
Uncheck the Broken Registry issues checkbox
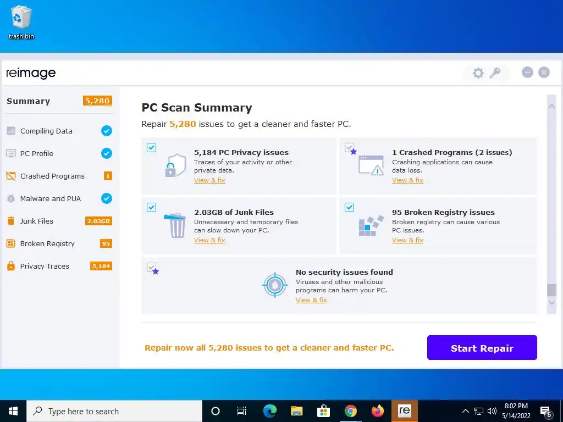pyautogui.click(x=349, y=207)
